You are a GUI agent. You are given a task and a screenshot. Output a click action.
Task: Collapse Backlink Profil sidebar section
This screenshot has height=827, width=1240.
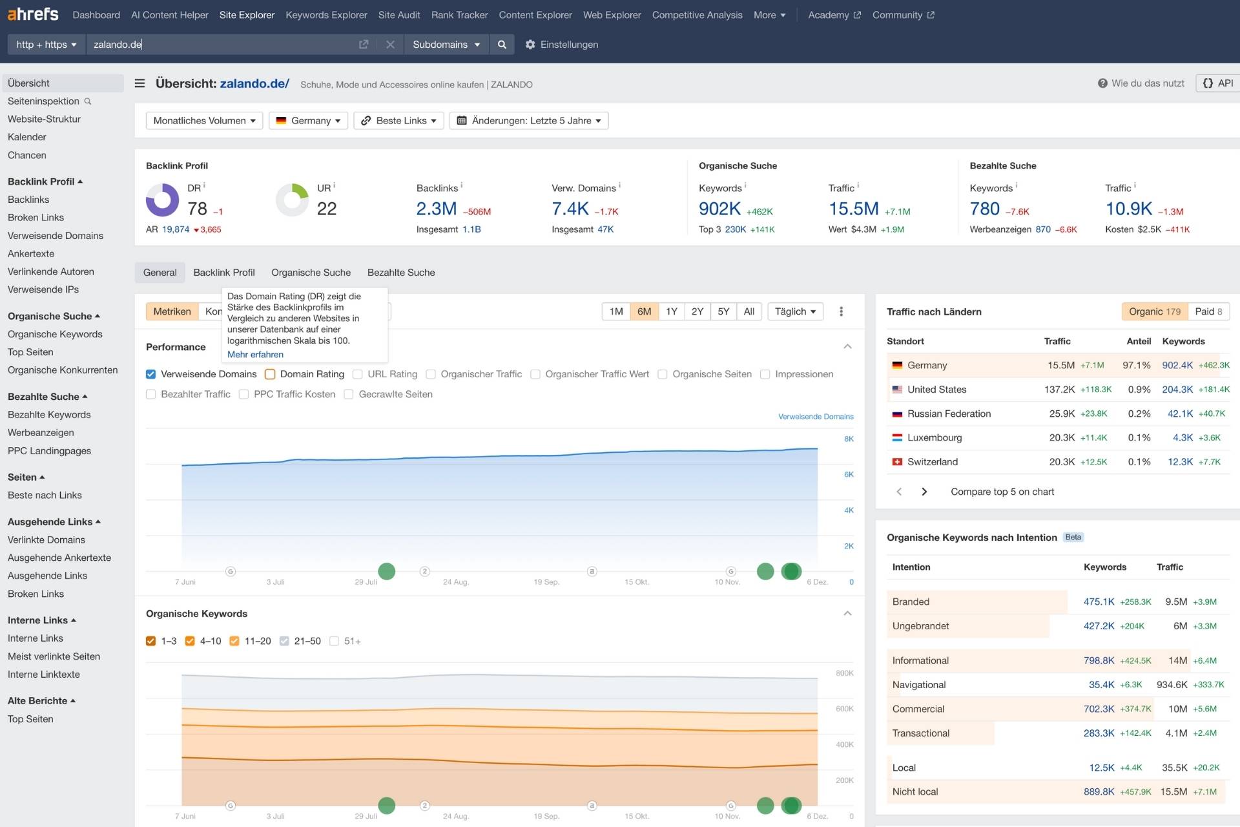tap(45, 182)
